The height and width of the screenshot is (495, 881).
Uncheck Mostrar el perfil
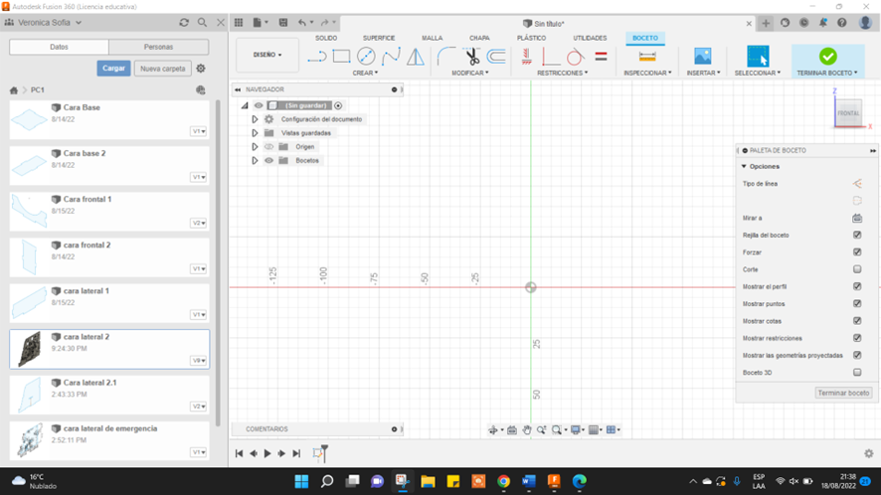(857, 286)
